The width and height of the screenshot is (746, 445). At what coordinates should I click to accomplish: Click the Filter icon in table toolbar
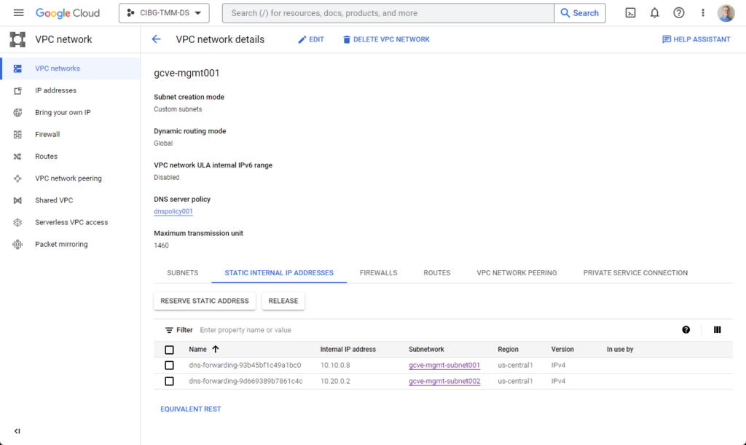pos(169,330)
